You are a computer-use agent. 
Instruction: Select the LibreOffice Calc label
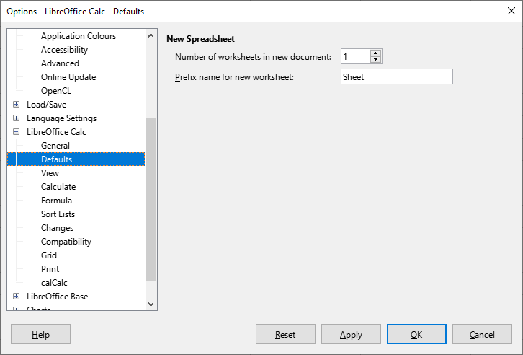click(x=56, y=132)
